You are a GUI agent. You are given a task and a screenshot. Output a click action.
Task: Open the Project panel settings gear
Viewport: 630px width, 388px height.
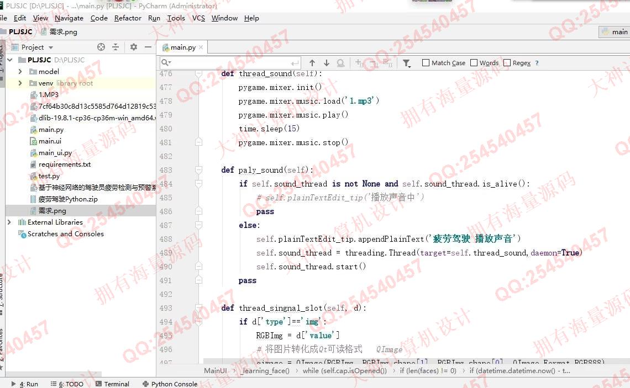[x=133, y=47]
